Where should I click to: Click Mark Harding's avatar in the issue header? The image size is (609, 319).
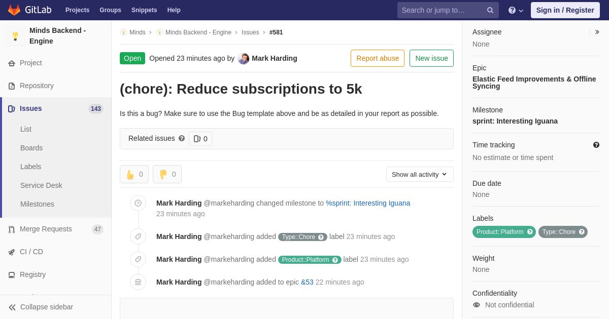click(x=244, y=59)
